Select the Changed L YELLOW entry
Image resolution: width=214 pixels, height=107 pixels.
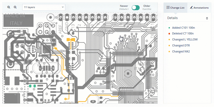point(185,39)
